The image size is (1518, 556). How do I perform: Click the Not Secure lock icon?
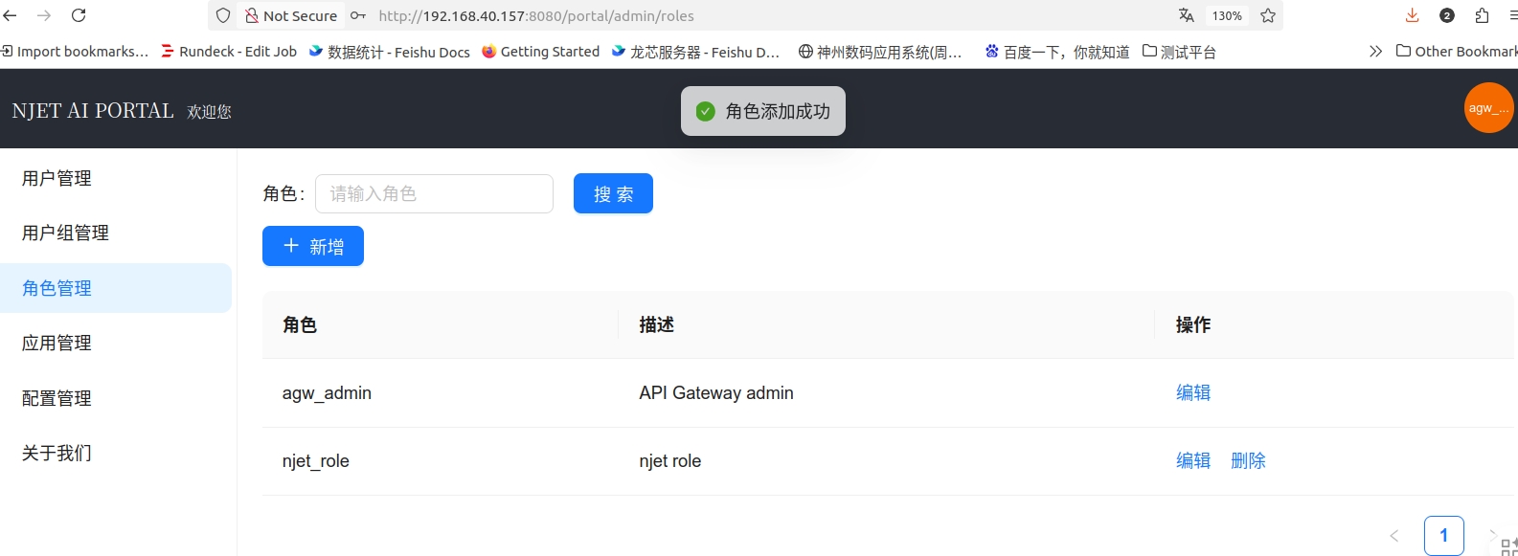coord(252,15)
